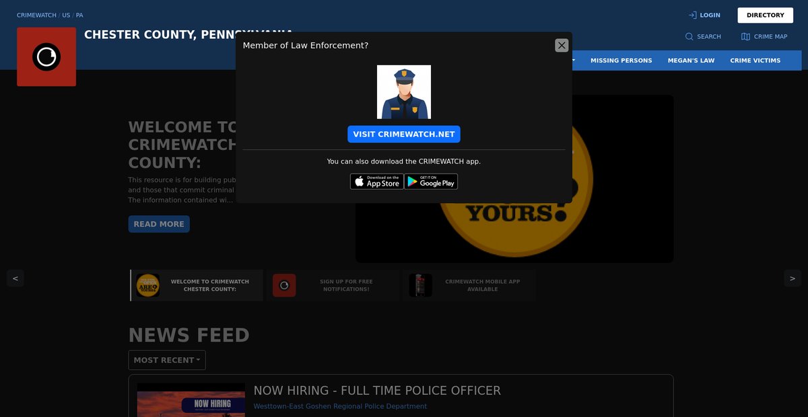Select Welcome to Crimewatch Chester County slide tab

tap(197, 285)
